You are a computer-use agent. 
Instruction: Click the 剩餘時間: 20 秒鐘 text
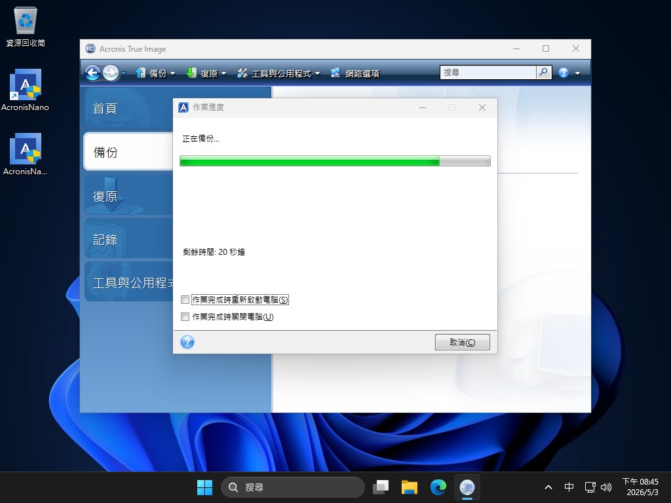click(x=214, y=252)
